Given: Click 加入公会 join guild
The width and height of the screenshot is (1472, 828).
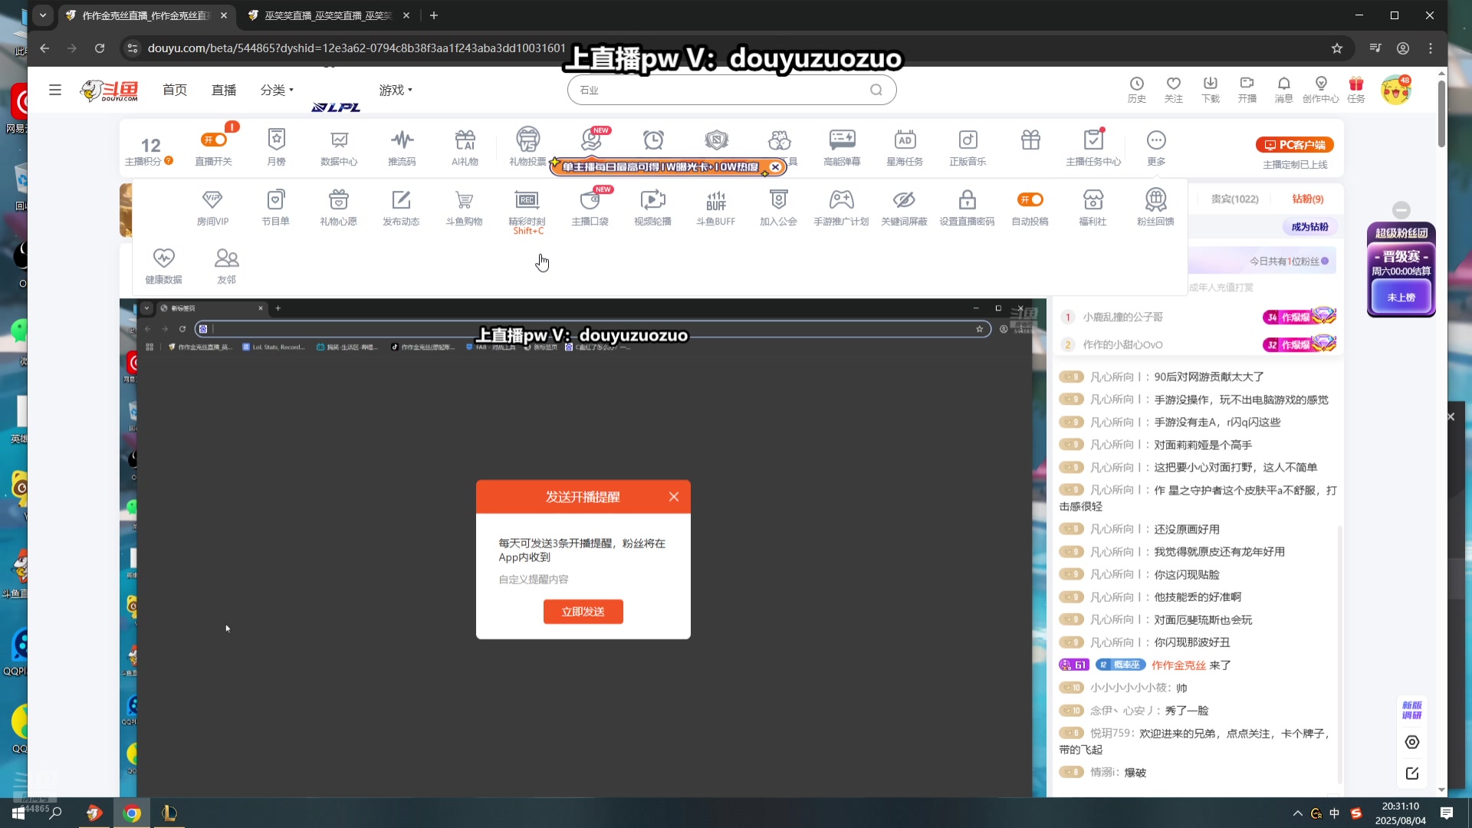Looking at the screenshot, I should pyautogui.click(x=778, y=208).
